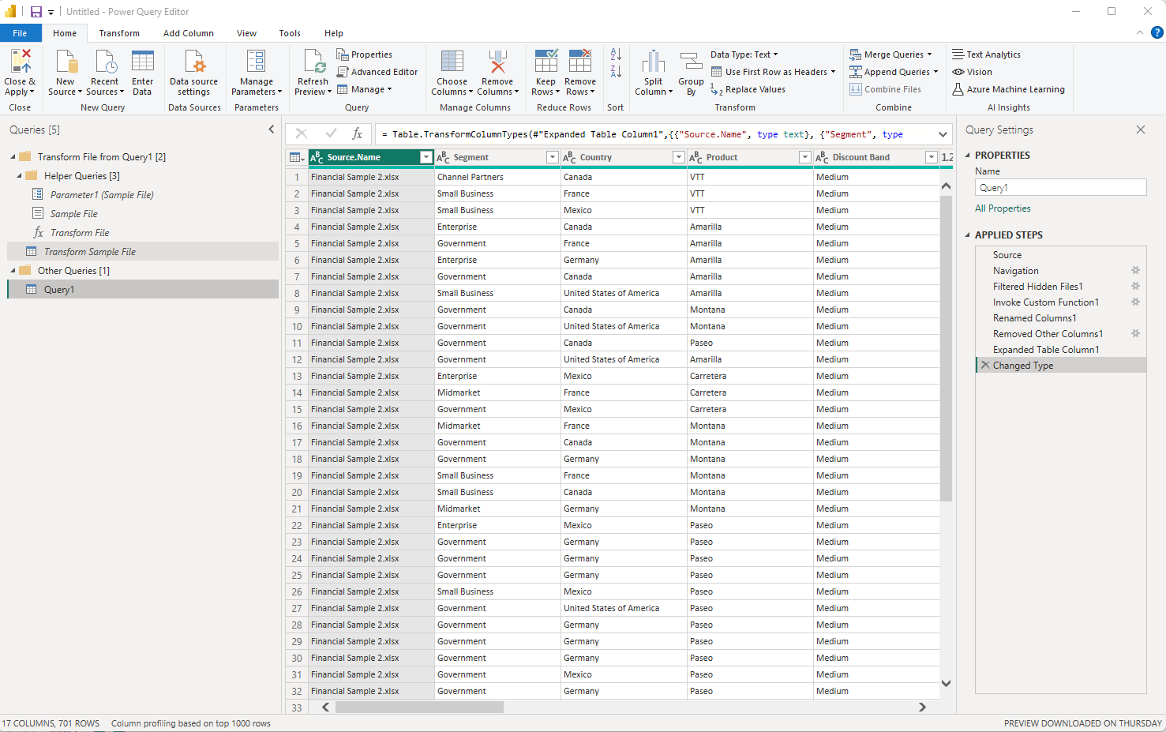Click the Choose Columns icon
The image size is (1166, 732).
click(x=452, y=62)
